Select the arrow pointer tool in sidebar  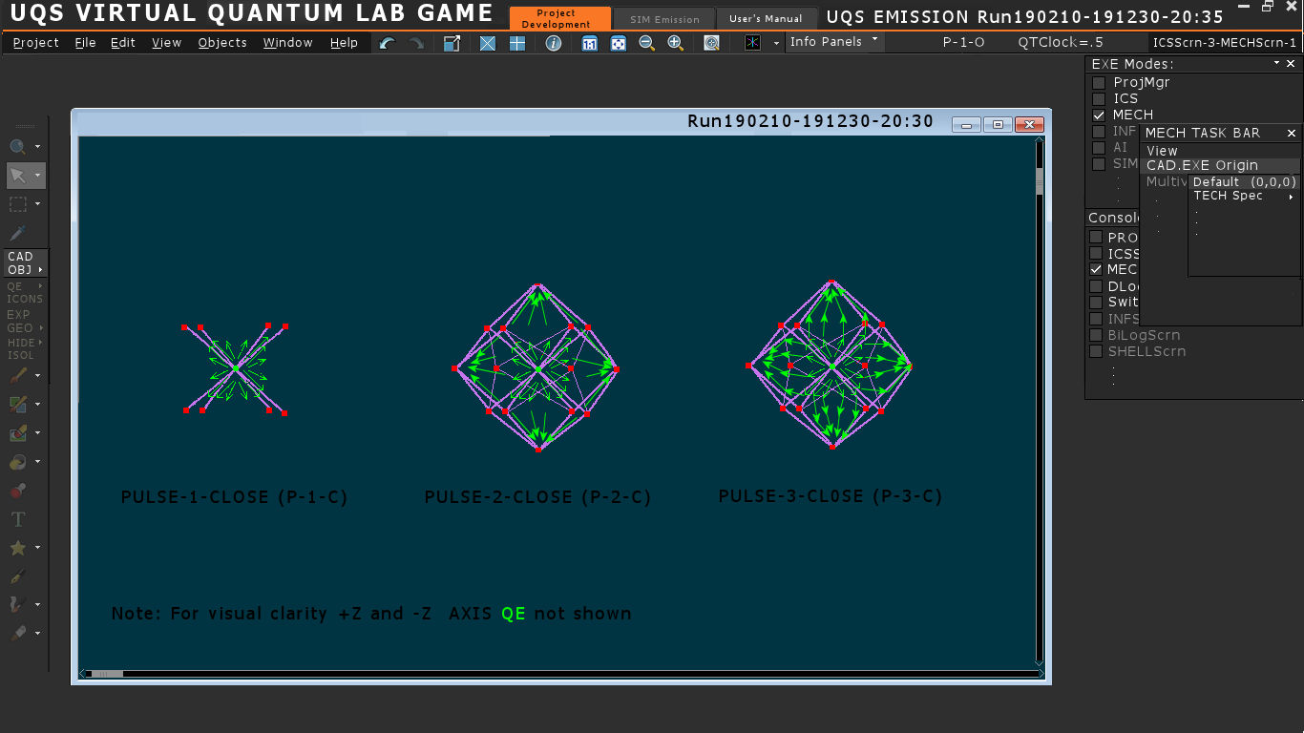[18, 176]
